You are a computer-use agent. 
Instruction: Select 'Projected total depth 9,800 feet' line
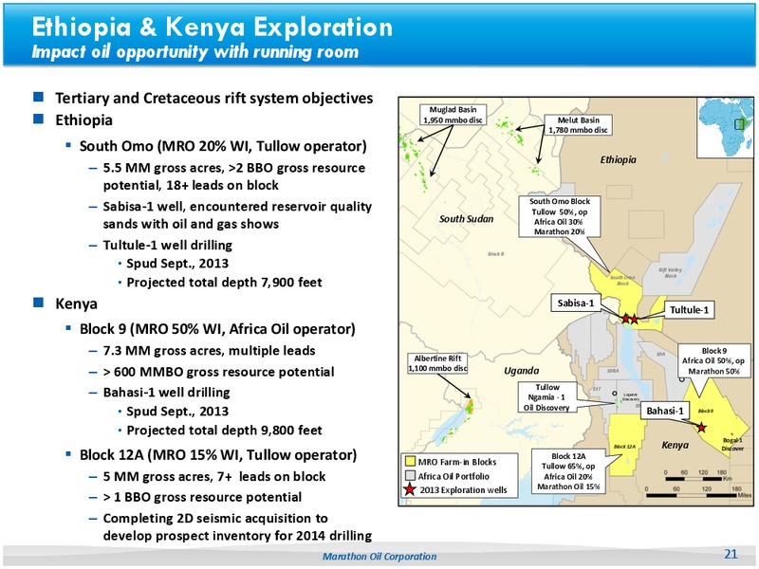[224, 431]
